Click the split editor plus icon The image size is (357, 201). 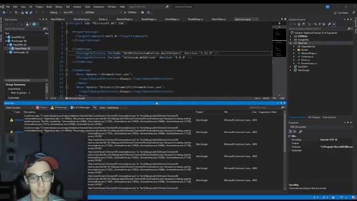279,23
